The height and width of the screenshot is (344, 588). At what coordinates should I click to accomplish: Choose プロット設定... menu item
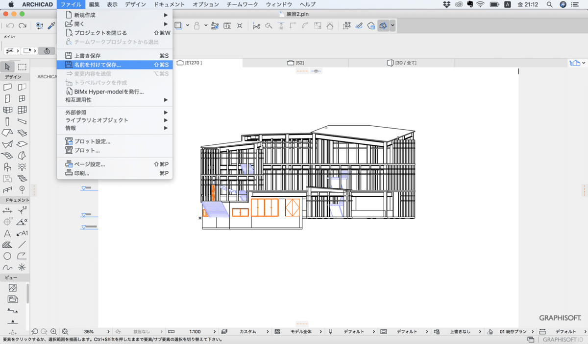pos(115,141)
